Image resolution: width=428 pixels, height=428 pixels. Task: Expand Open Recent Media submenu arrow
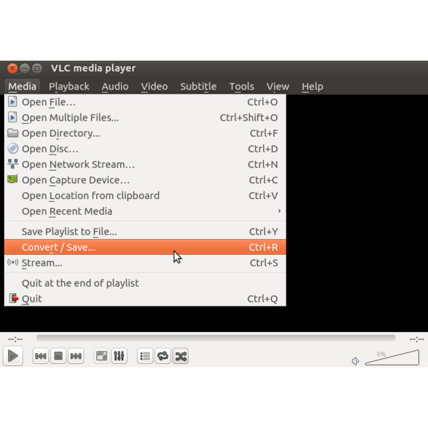click(279, 211)
